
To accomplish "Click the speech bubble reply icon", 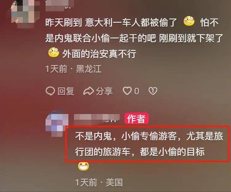I will pyautogui.click(x=51, y=91).
